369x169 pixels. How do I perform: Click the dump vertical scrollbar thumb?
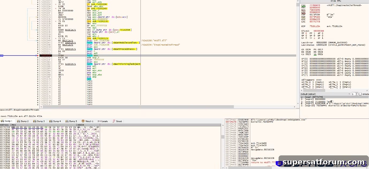click(x=223, y=137)
